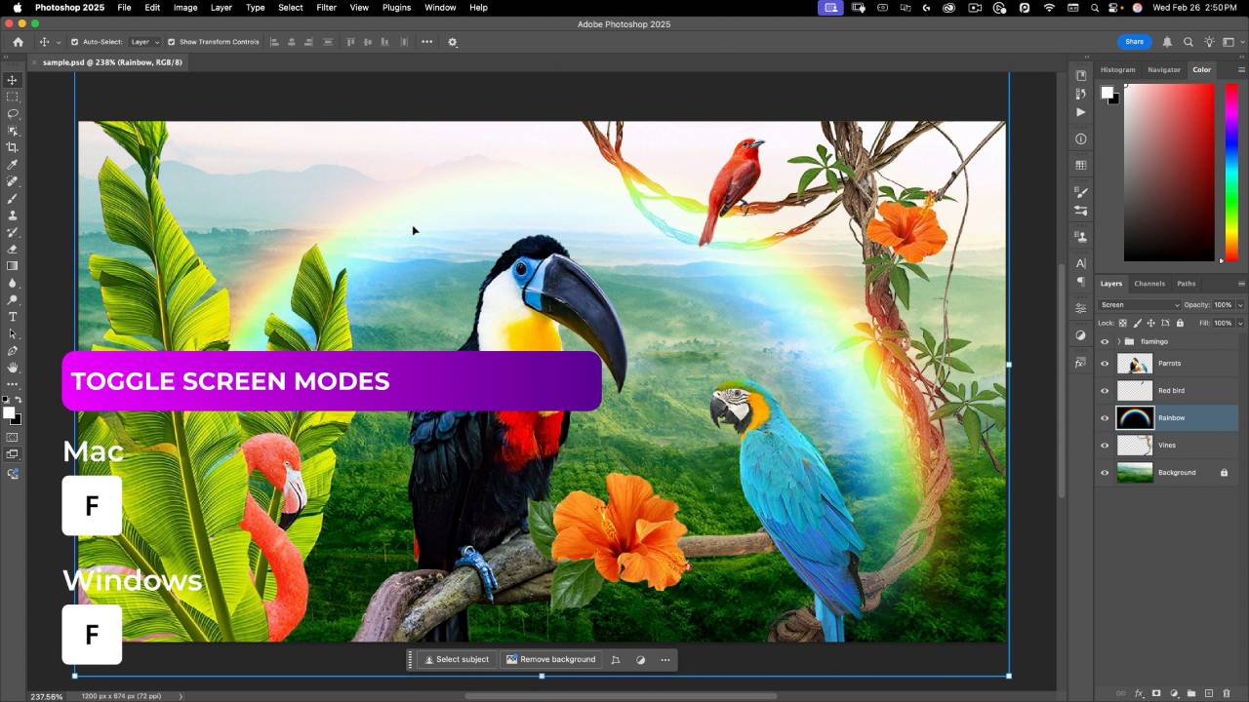Click the Rainbow layer thumbnail

point(1135,418)
